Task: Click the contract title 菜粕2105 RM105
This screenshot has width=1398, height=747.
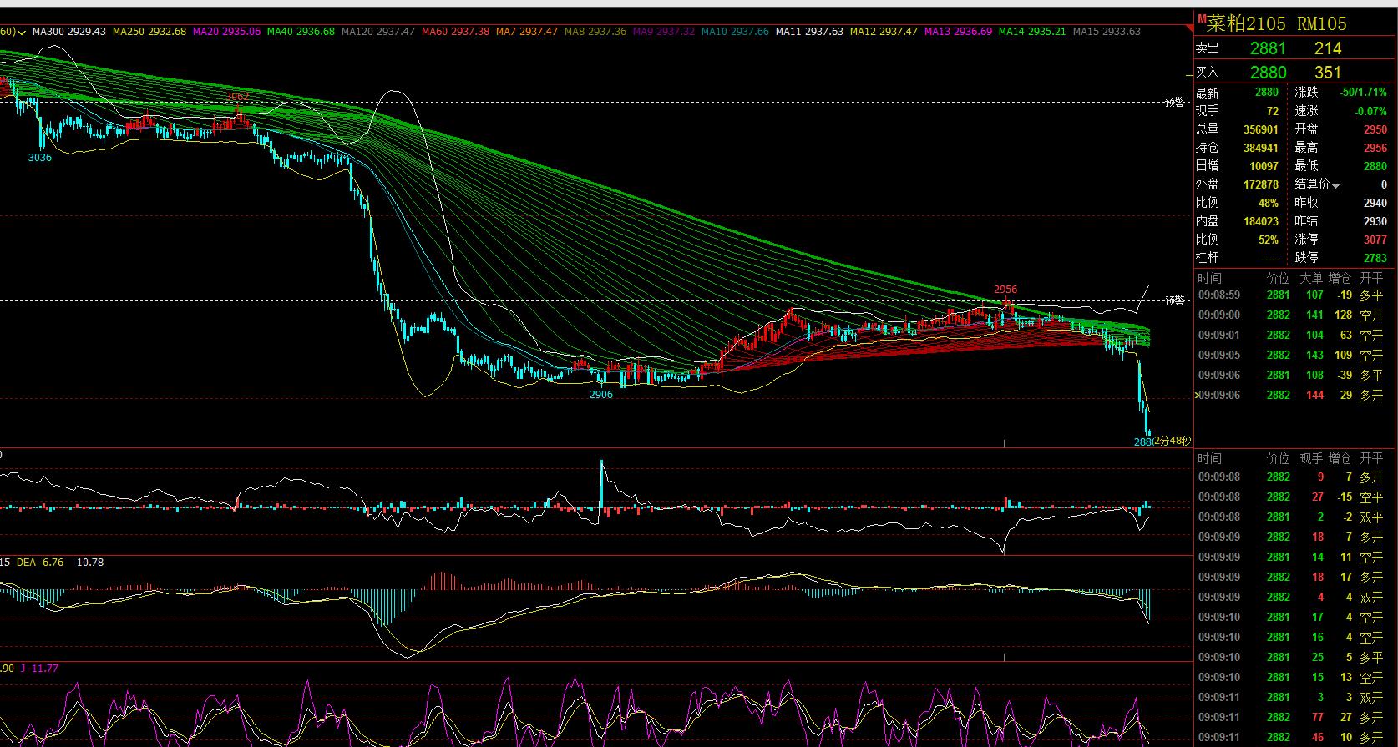Action: [1277, 23]
